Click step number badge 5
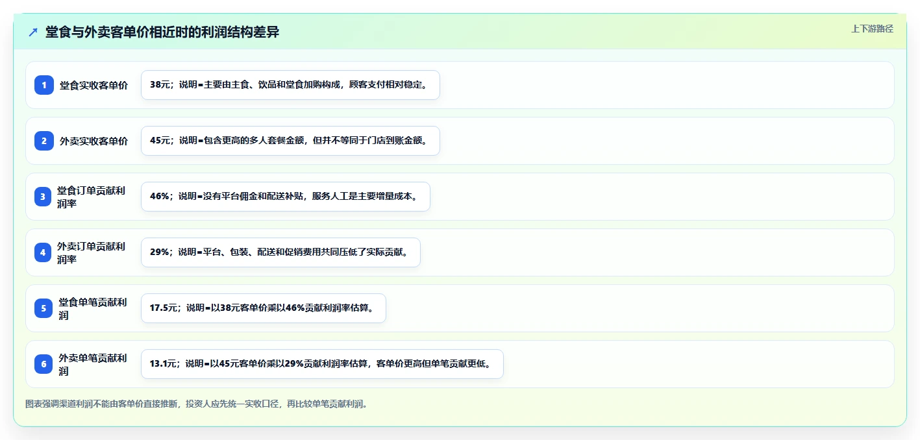920x440 pixels. (44, 308)
